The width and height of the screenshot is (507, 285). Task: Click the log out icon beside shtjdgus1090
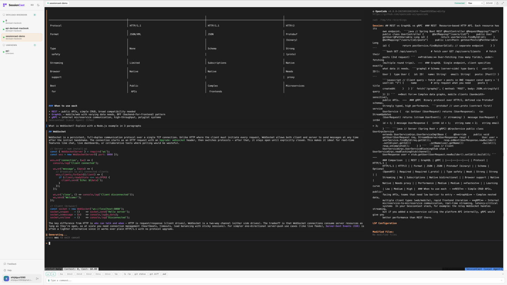click(37, 279)
